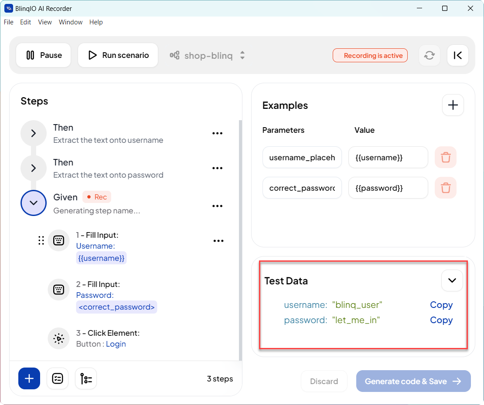484x405 pixels.
Task: Click keyboard icon of Fill Input Username
Action: pos(59,240)
